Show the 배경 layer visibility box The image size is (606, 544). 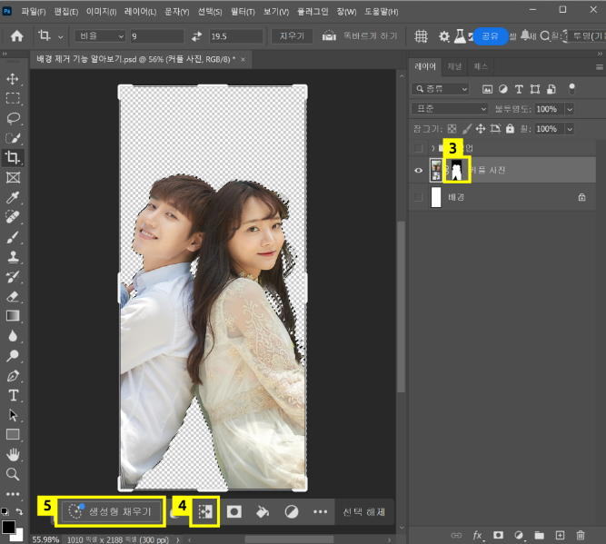click(x=418, y=196)
